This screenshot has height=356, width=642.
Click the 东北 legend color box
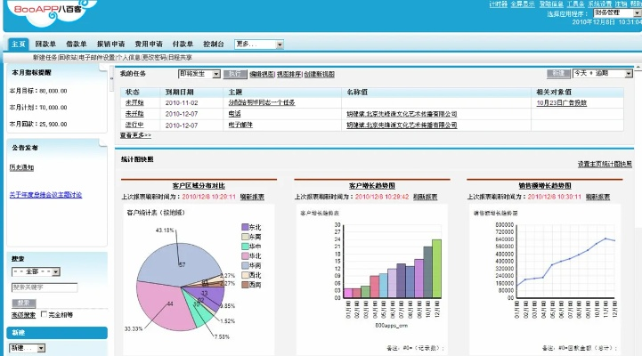245,227
